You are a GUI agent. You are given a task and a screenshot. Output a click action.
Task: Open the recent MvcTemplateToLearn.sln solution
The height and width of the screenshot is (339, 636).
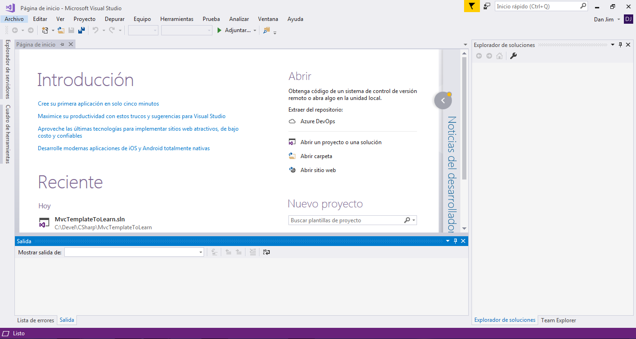tap(89, 219)
